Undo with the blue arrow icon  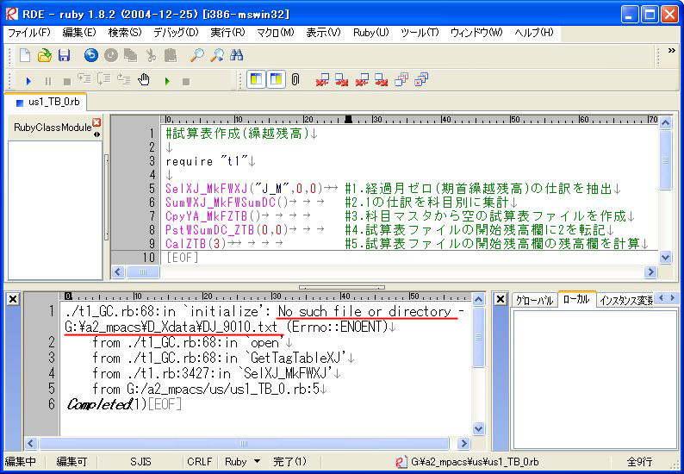point(90,55)
